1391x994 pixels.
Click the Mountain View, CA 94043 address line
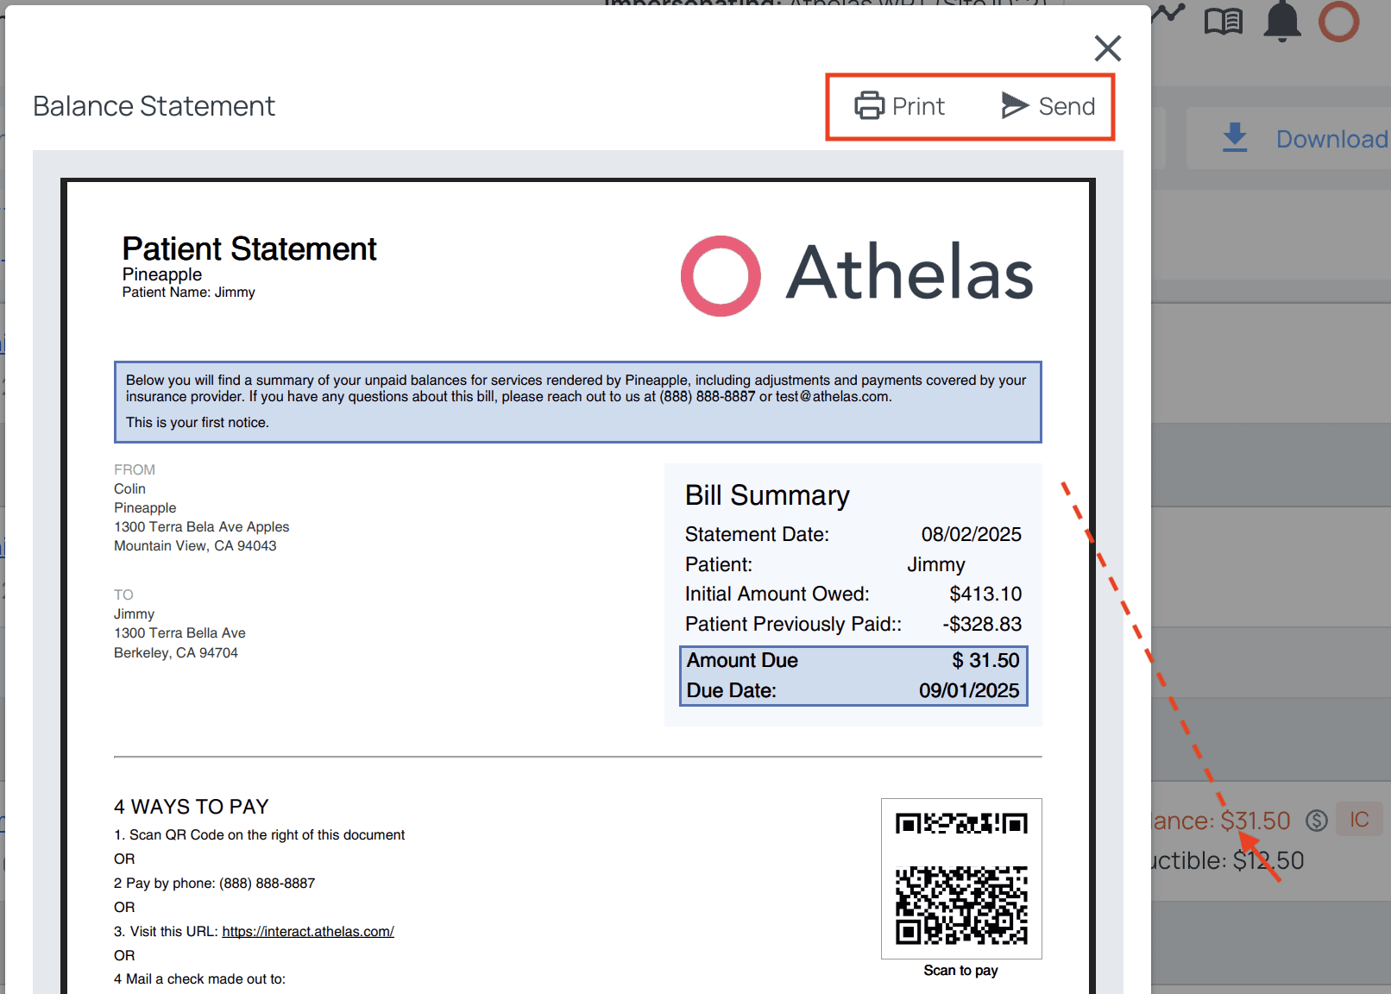point(195,545)
